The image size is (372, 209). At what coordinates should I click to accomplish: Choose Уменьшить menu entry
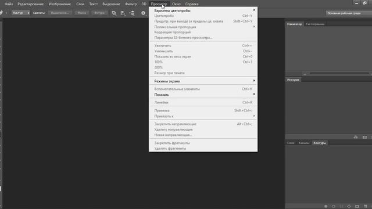click(x=203, y=51)
